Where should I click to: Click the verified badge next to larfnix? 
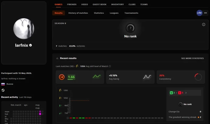coord(31,45)
